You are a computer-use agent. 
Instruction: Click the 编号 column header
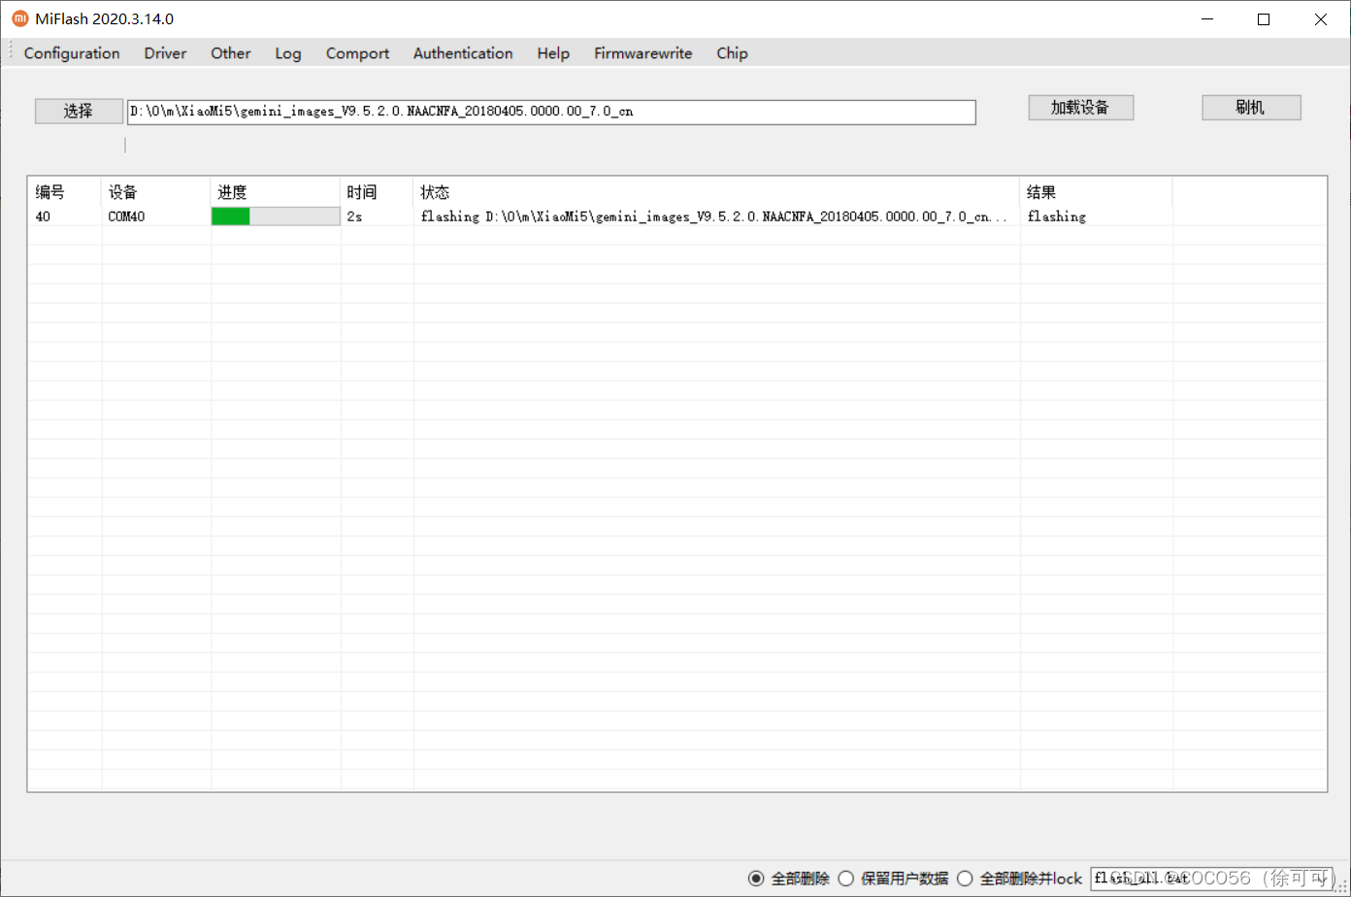[64, 192]
